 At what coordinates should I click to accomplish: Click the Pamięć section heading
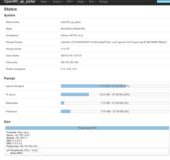pos(10,78)
